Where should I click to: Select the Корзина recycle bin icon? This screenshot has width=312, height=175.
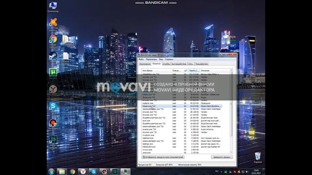[258, 157]
